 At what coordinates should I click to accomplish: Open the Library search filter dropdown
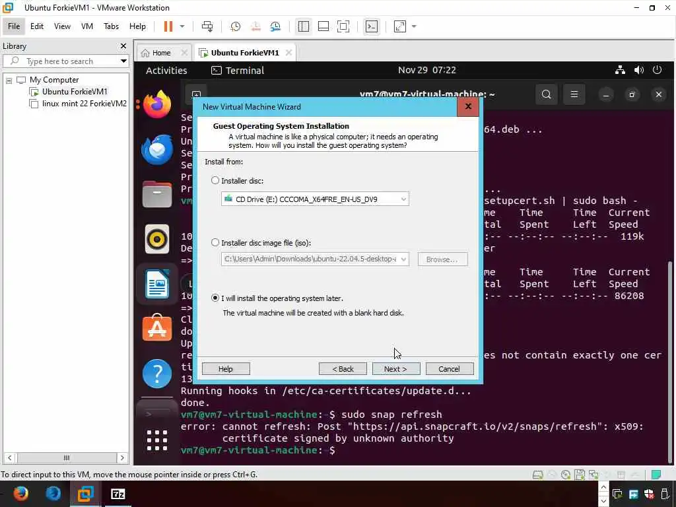[x=123, y=61]
